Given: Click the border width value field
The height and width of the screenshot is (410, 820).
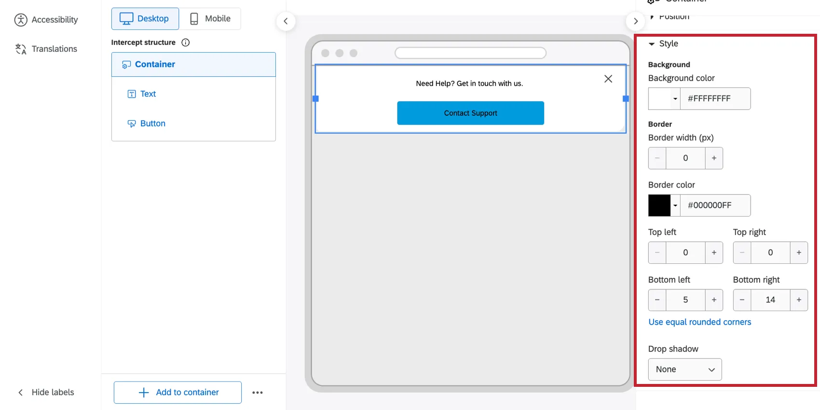Looking at the screenshot, I should coord(685,158).
